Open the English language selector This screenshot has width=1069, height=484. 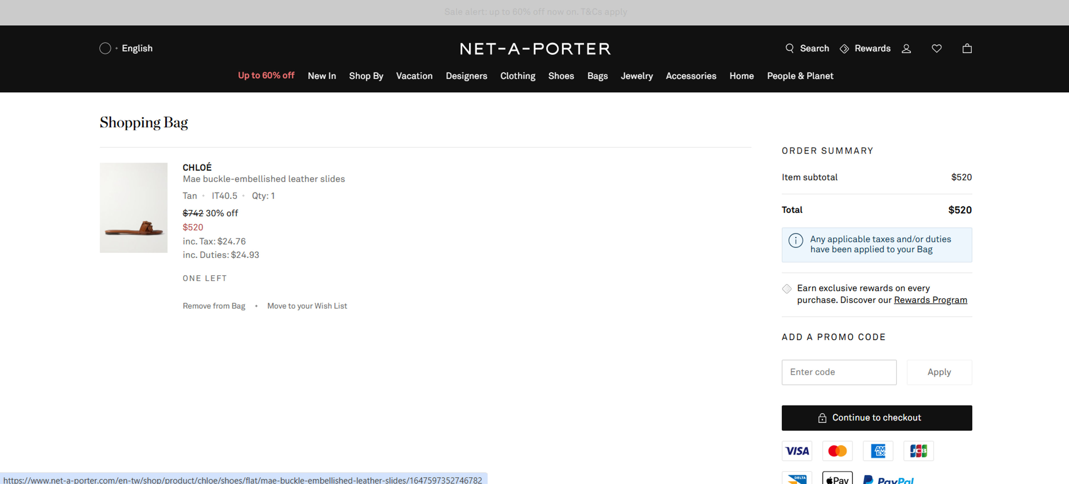click(137, 48)
